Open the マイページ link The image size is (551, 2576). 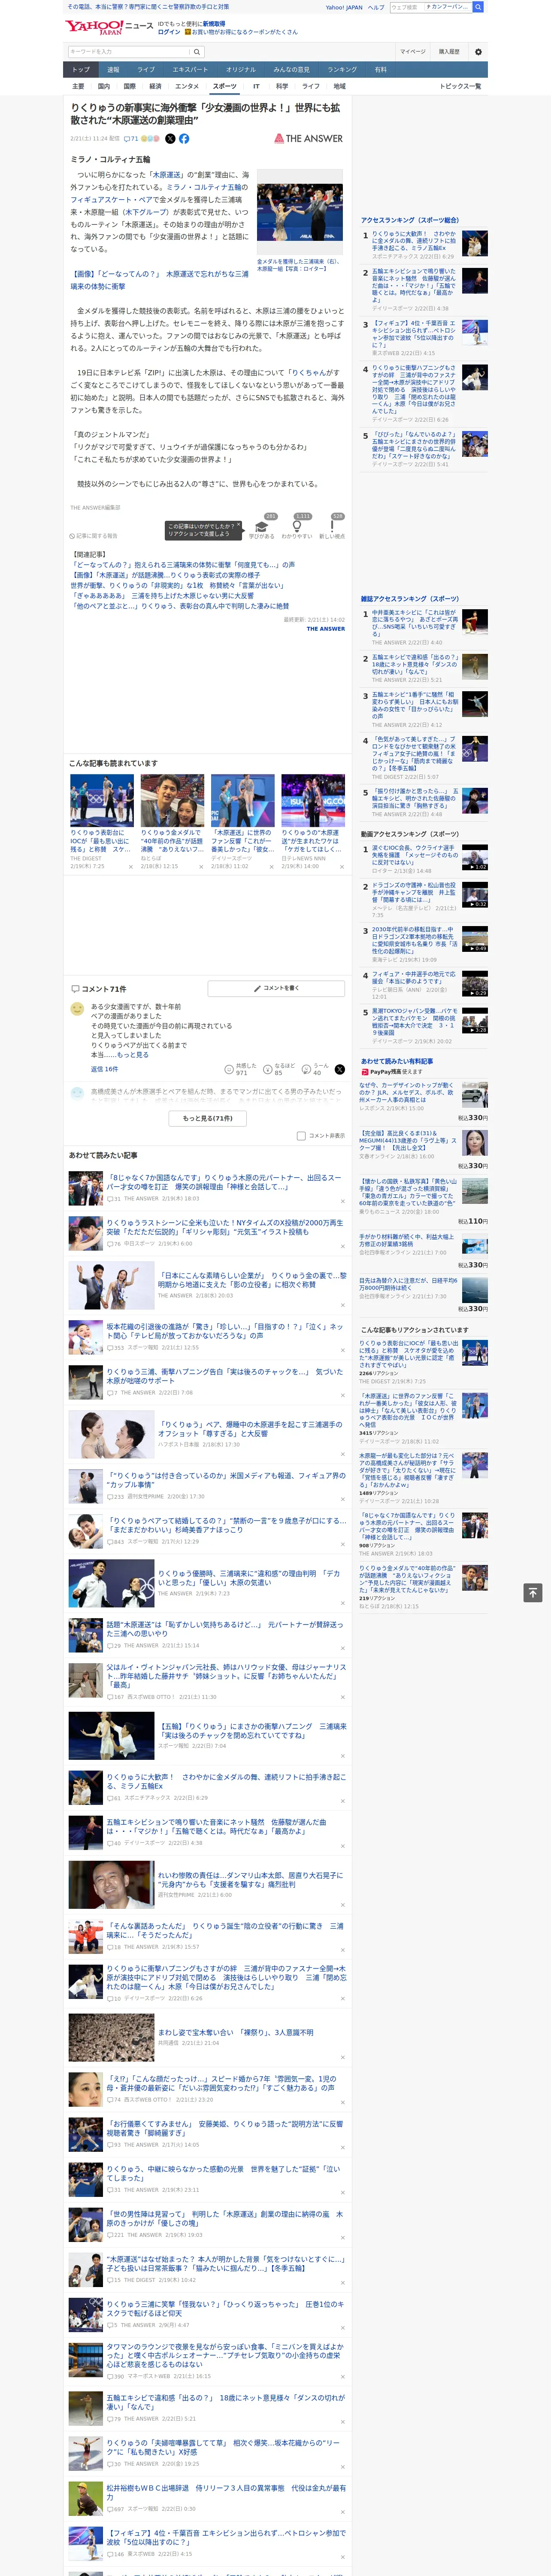pyautogui.click(x=412, y=52)
